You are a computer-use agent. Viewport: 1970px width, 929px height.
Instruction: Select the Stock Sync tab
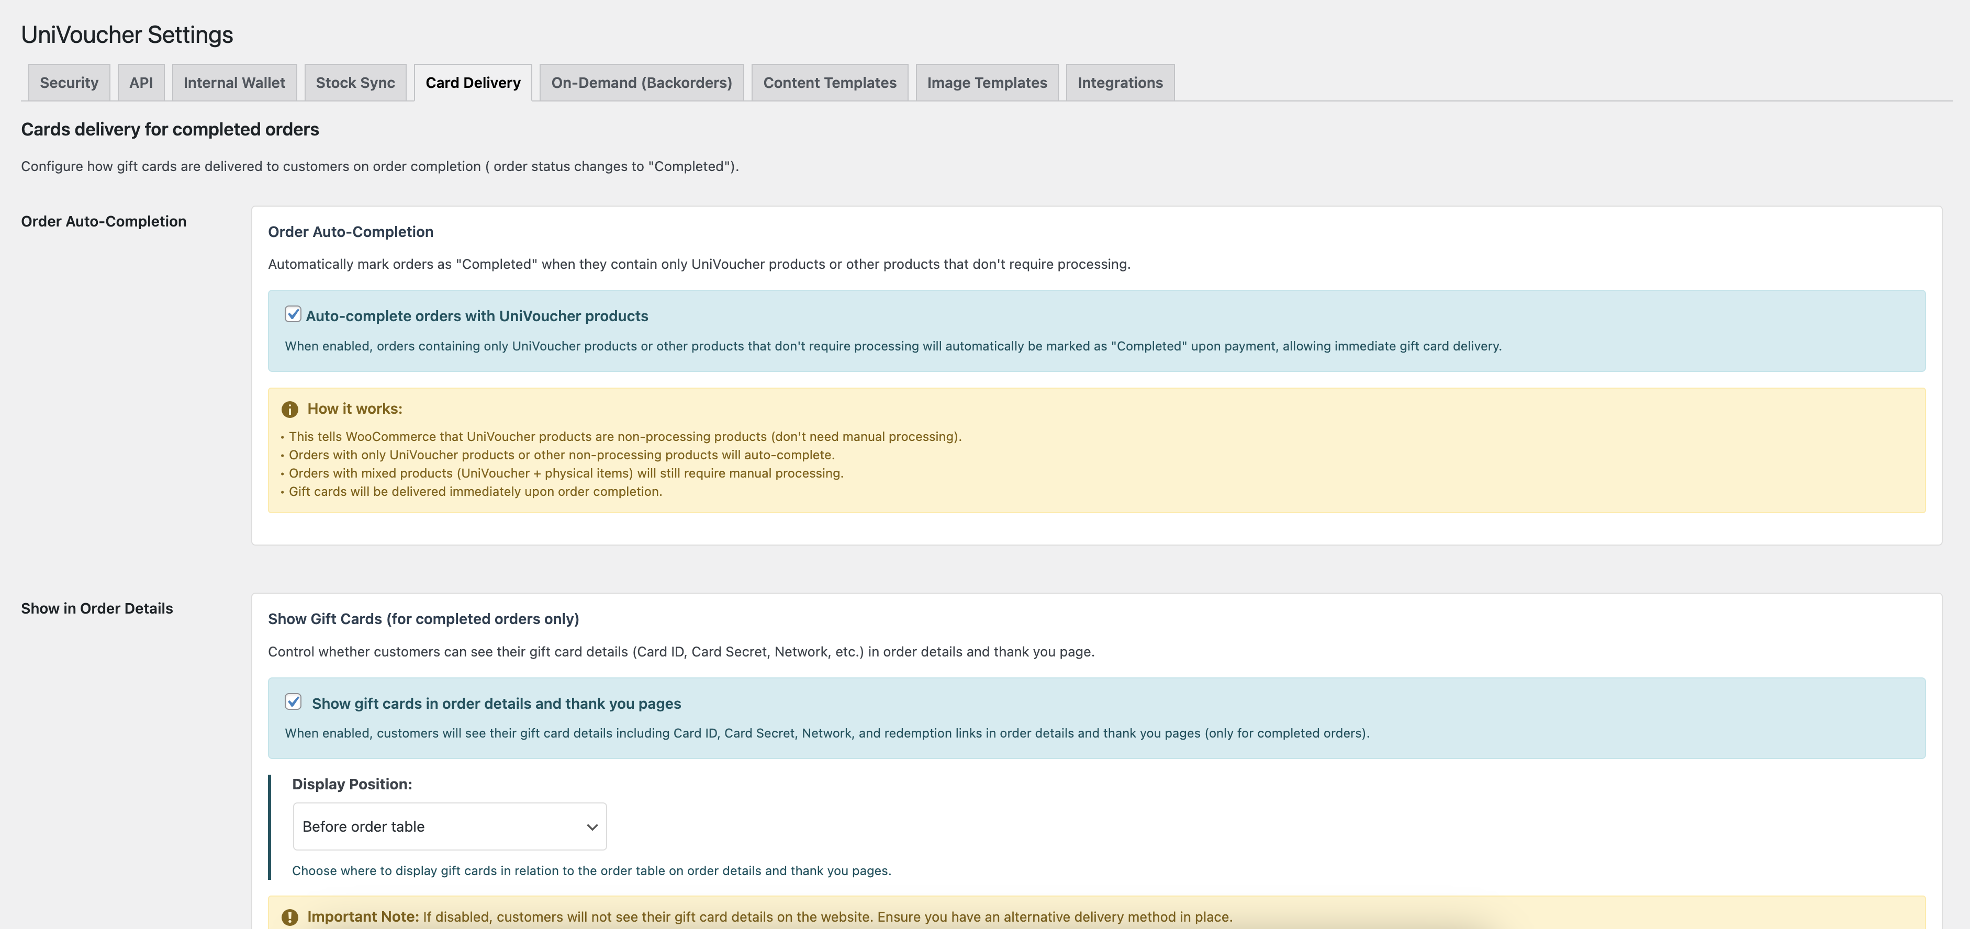355,83
